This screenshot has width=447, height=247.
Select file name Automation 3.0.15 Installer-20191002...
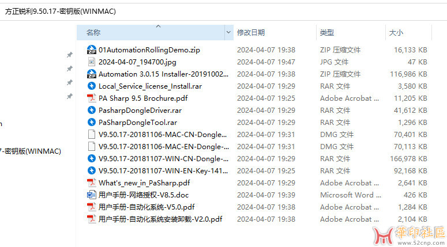click(163, 74)
